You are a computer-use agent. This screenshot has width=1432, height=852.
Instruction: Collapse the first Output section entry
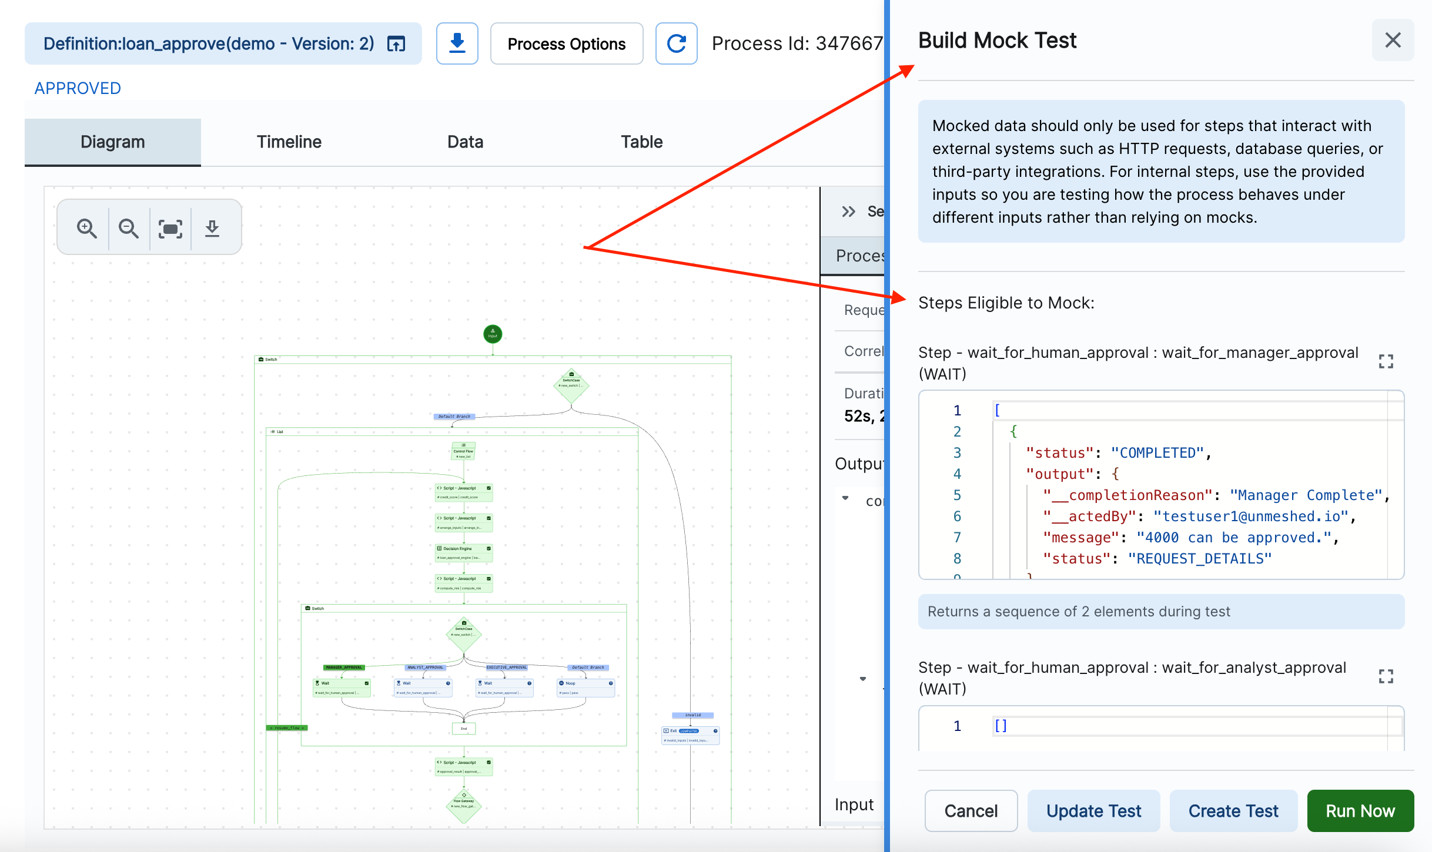pyautogui.click(x=846, y=497)
